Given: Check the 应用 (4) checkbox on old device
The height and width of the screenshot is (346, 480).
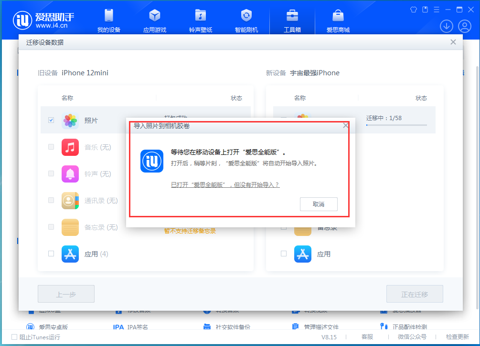Looking at the screenshot, I should click(x=51, y=254).
